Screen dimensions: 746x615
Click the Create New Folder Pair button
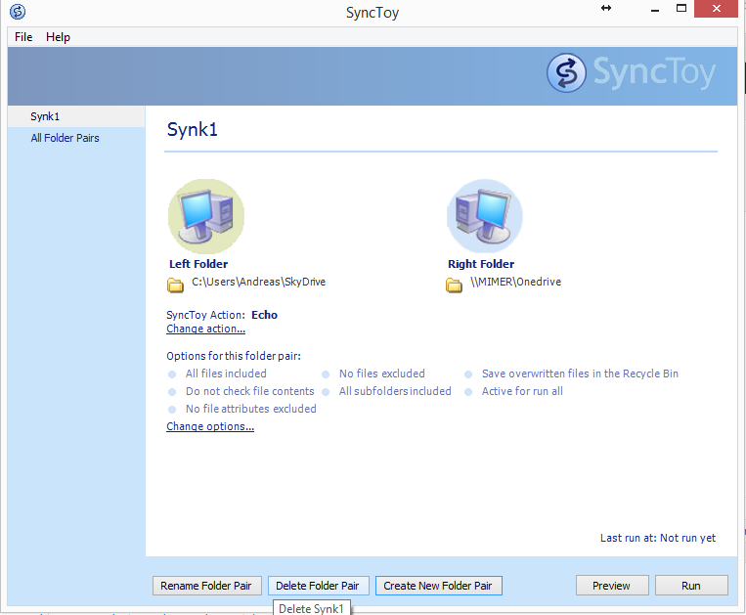439,586
